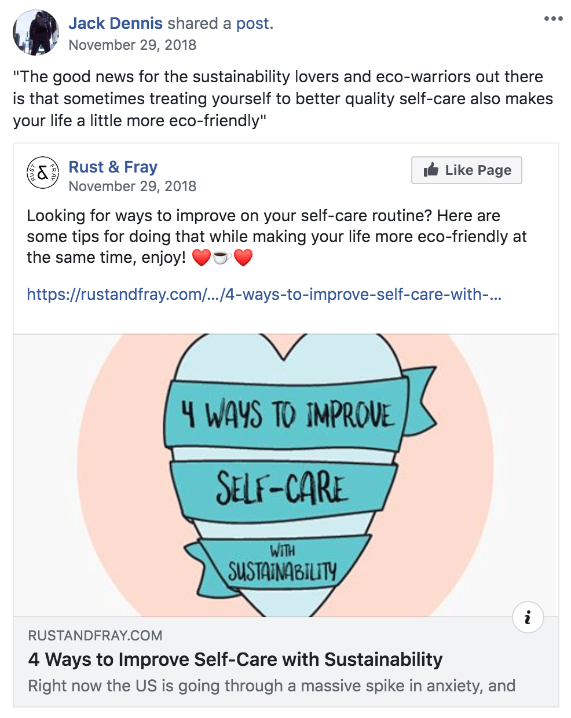
Task: Click Jack's quoted text about eco-warriors
Action: click(x=283, y=98)
